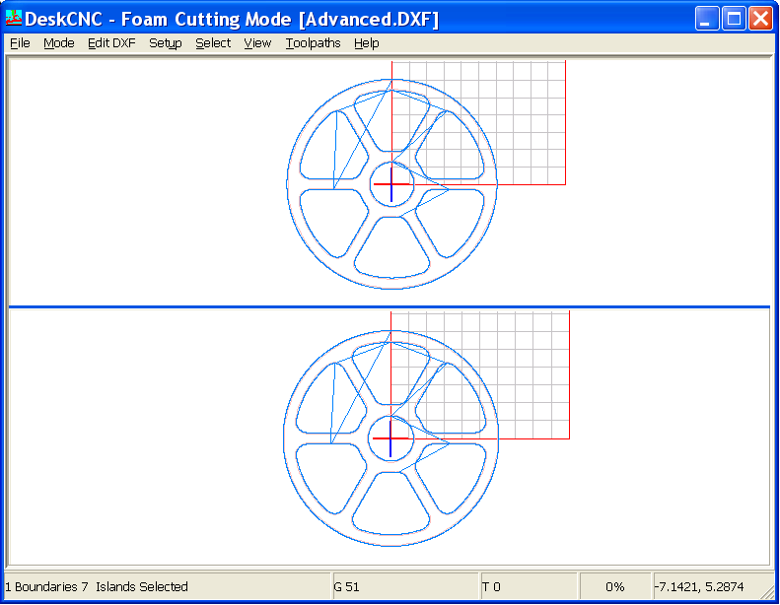Image resolution: width=780 pixels, height=605 pixels.
Task: Close the DeskCNC window
Action: pyautogui.click(x=760, y=18)
